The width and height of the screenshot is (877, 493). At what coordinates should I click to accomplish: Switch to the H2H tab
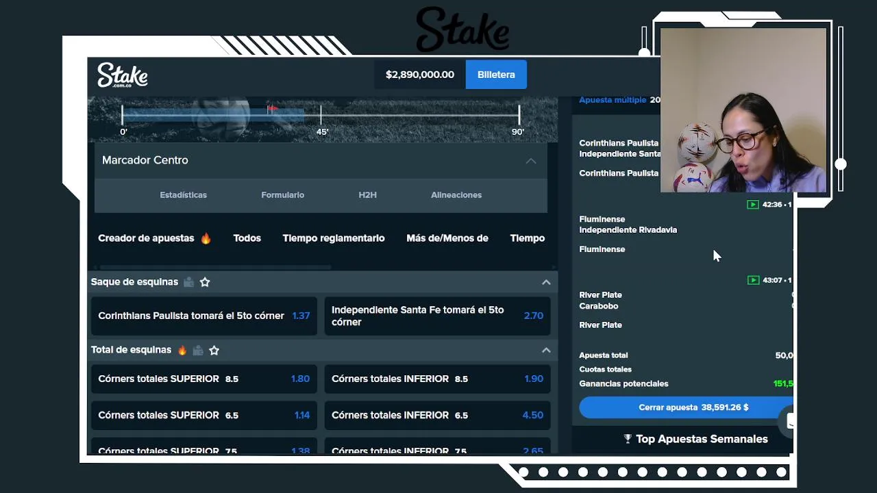[x=367, y=195]
